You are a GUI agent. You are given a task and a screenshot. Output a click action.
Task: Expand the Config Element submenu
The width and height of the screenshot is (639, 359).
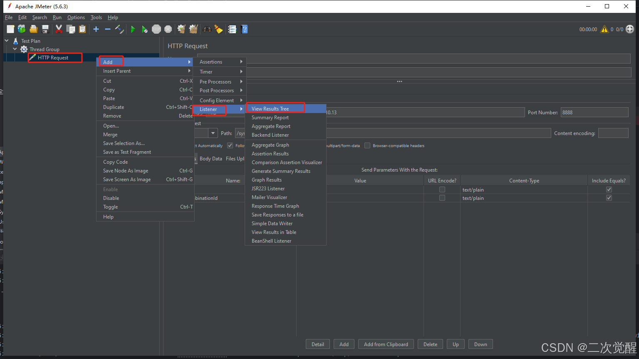coord(220,101)
